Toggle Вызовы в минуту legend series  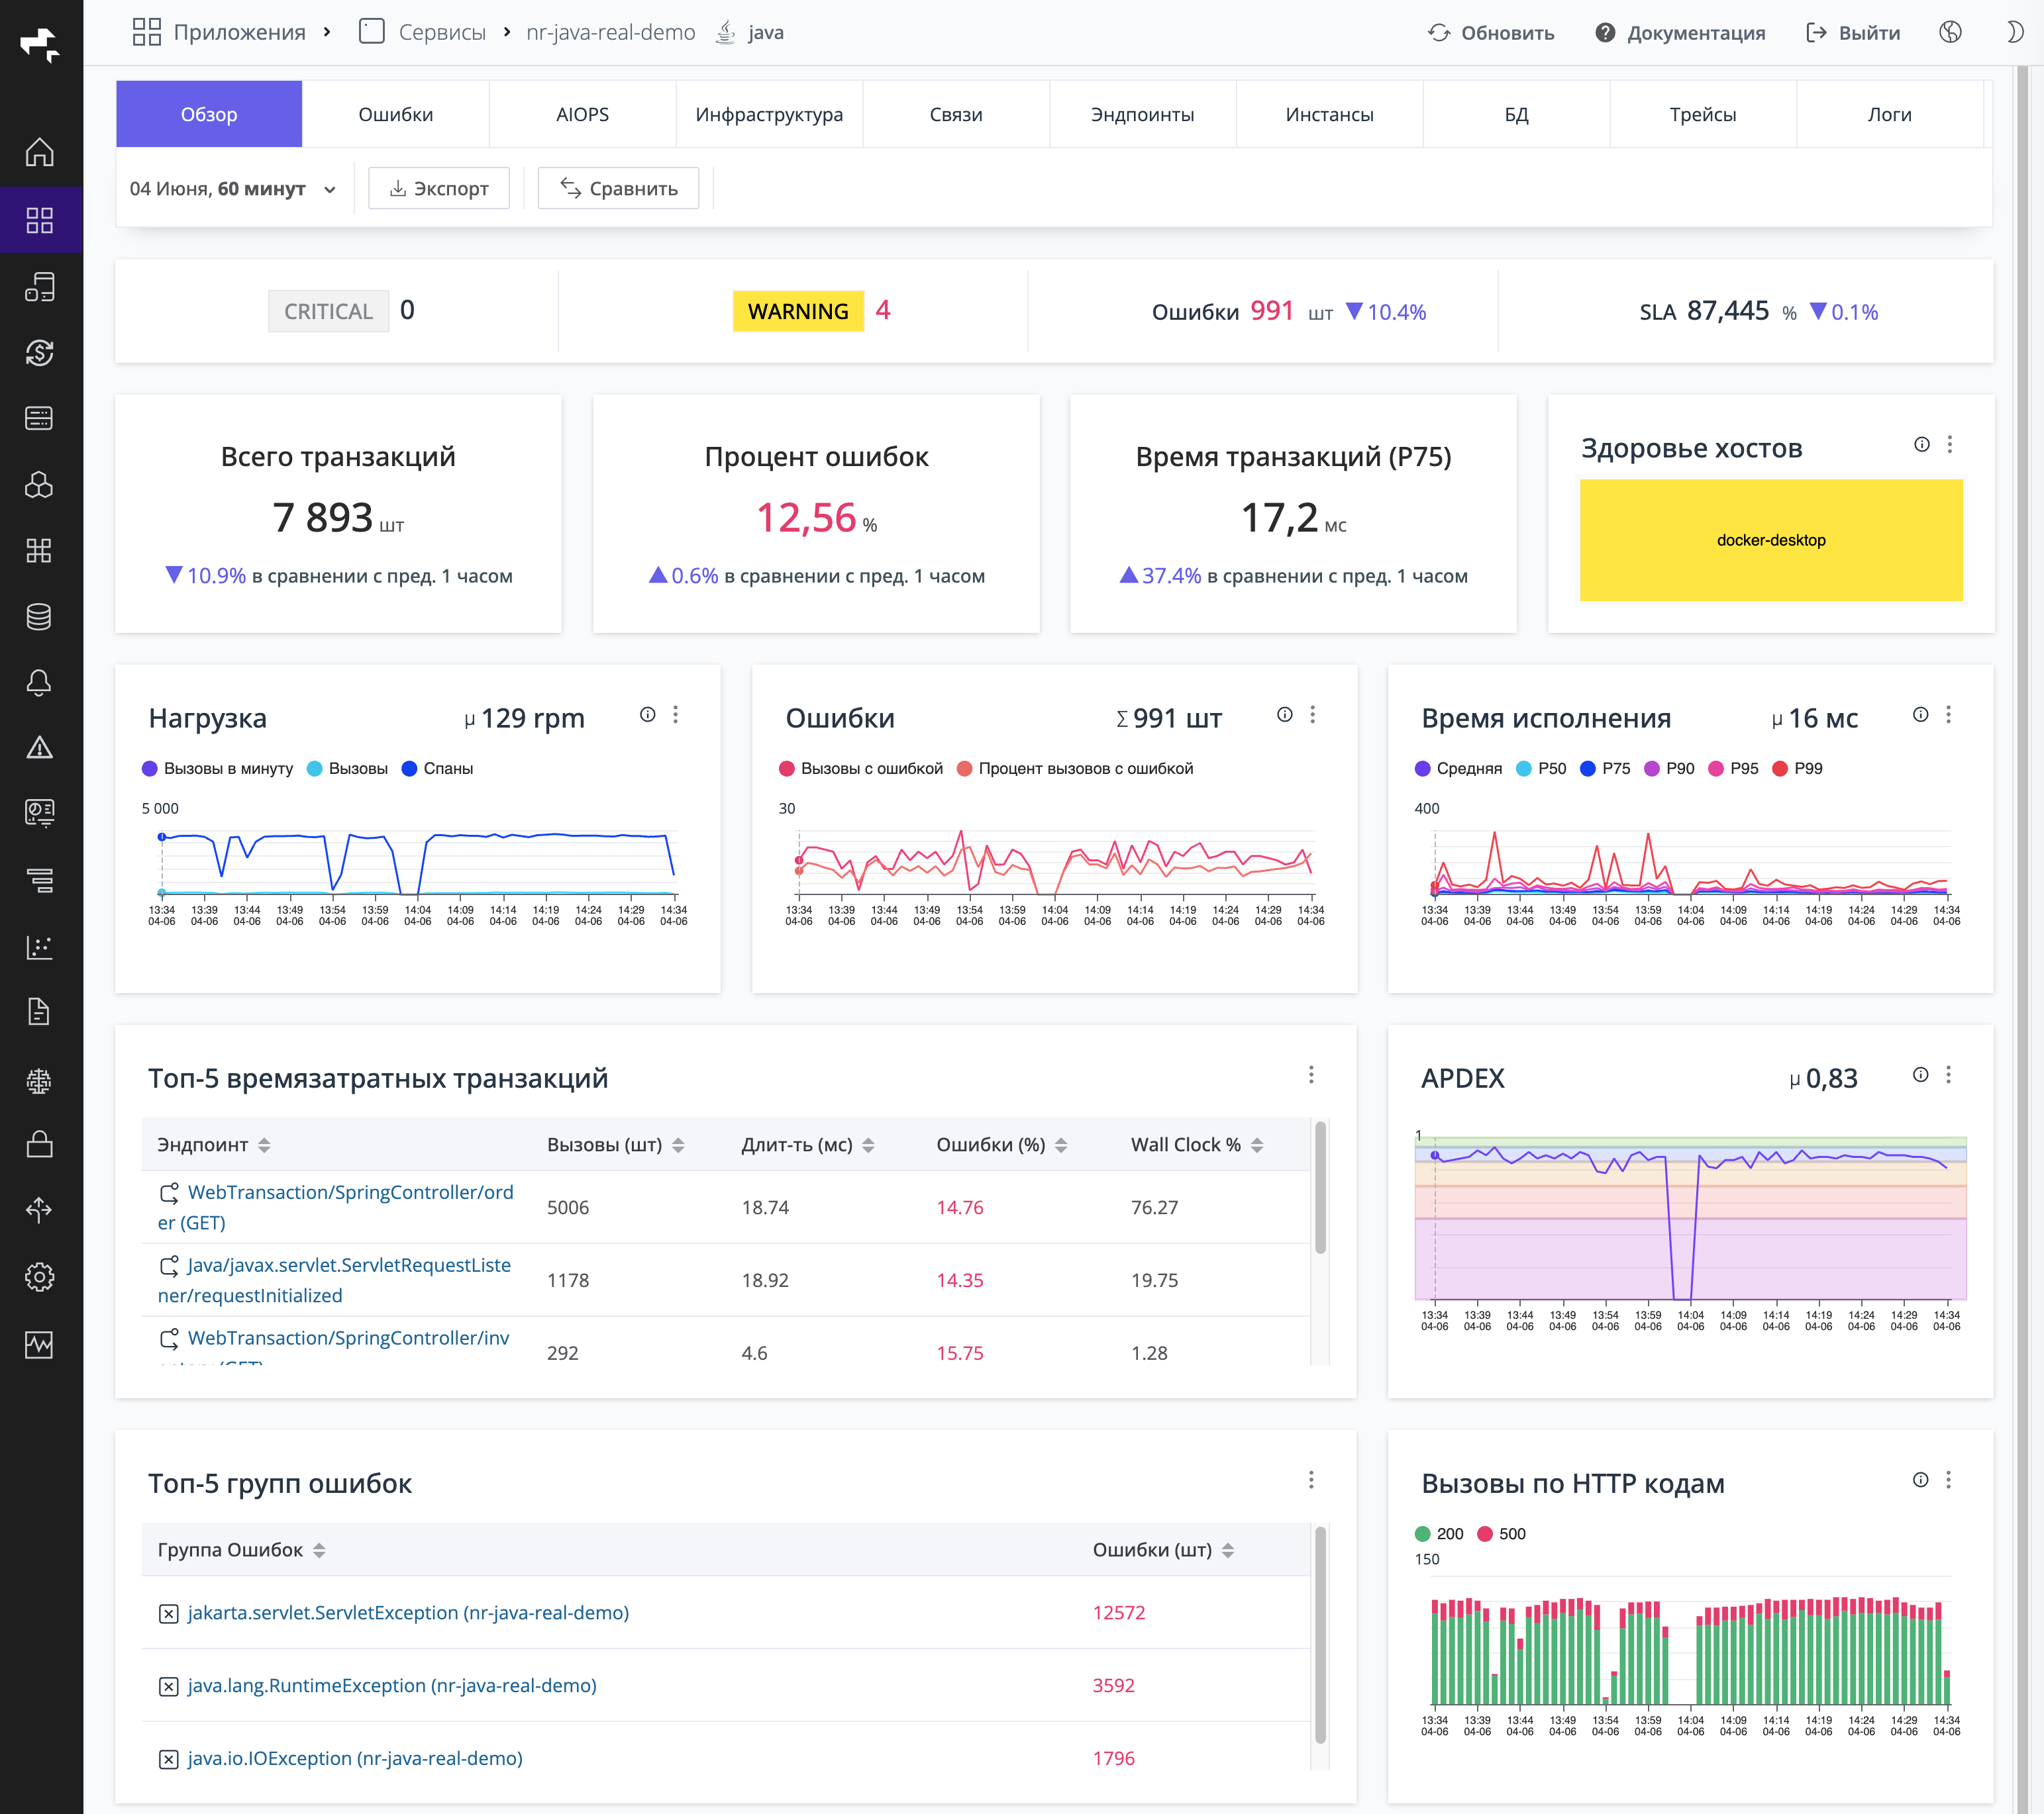[x=217, y=769]
